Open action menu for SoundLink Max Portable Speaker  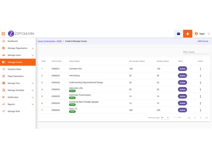[201, 103]
